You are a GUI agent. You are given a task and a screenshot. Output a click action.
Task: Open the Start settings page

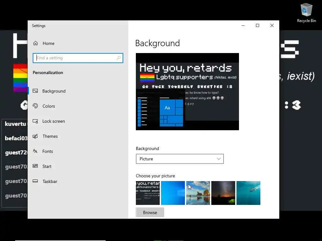point(47,166)
